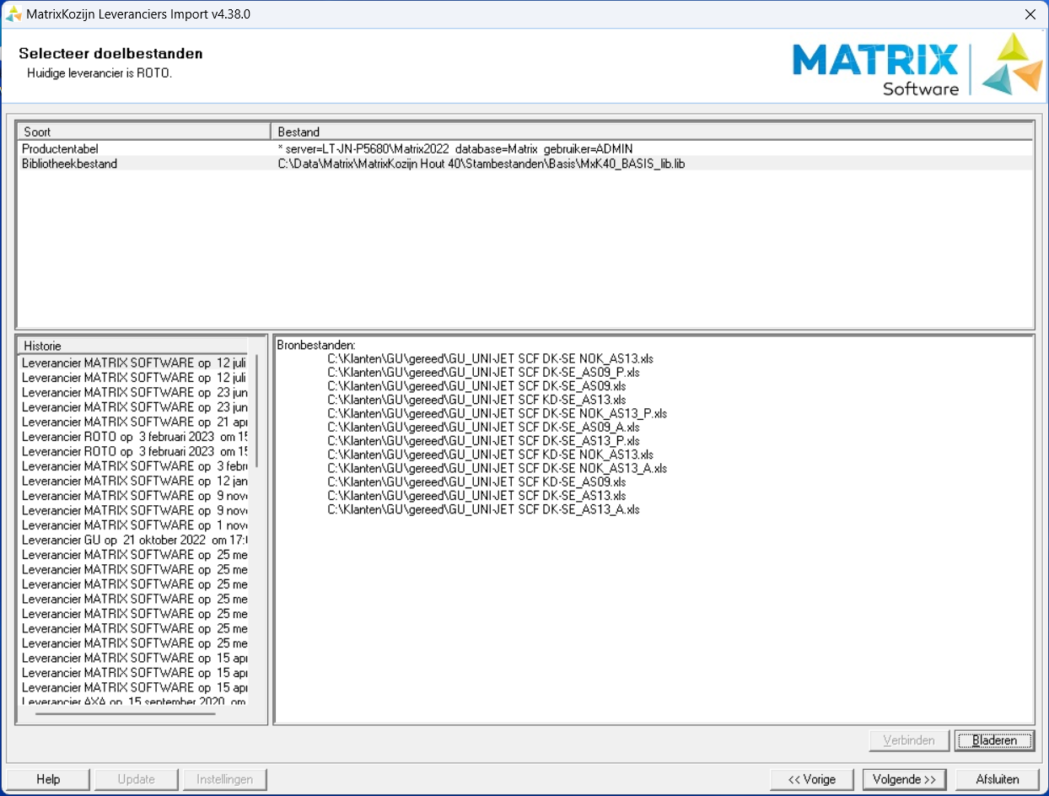Click the Soort column header
The width and height of the screenshot is (1049, 796).
pyautogui.click(x=143, y=132)
